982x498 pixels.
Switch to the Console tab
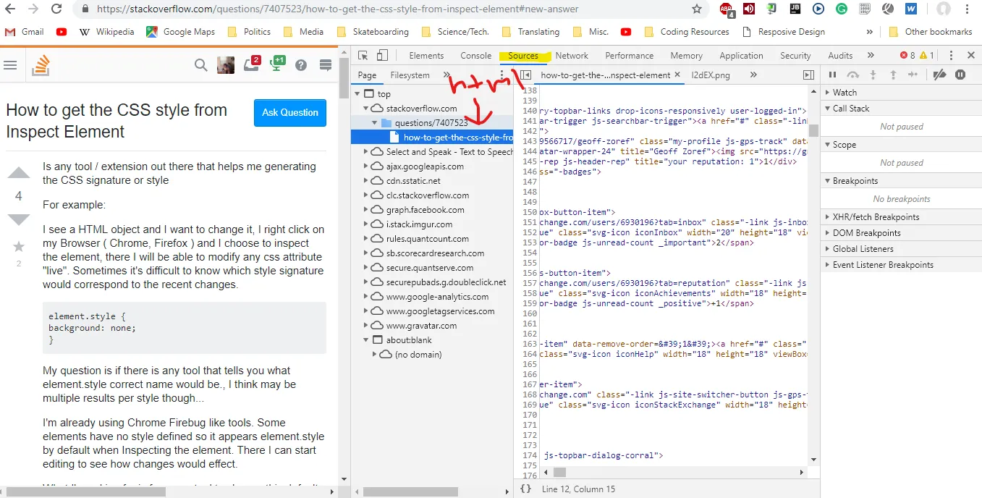(x=476, y=56)
